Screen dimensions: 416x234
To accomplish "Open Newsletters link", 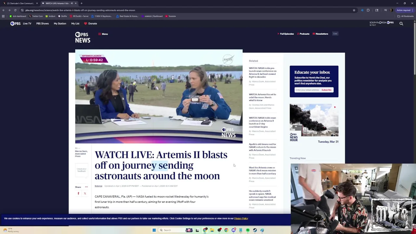I will [320, 34].
